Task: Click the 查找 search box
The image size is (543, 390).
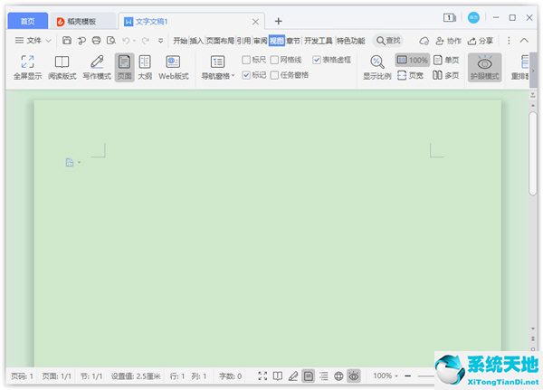Action: coord(388,41)
